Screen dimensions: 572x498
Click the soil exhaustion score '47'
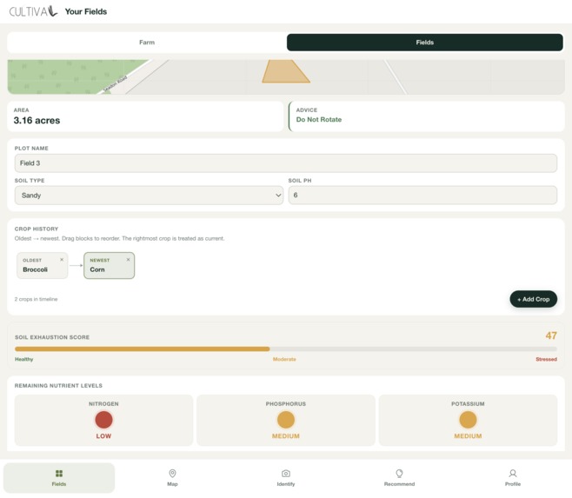click(x=551, y=335)
